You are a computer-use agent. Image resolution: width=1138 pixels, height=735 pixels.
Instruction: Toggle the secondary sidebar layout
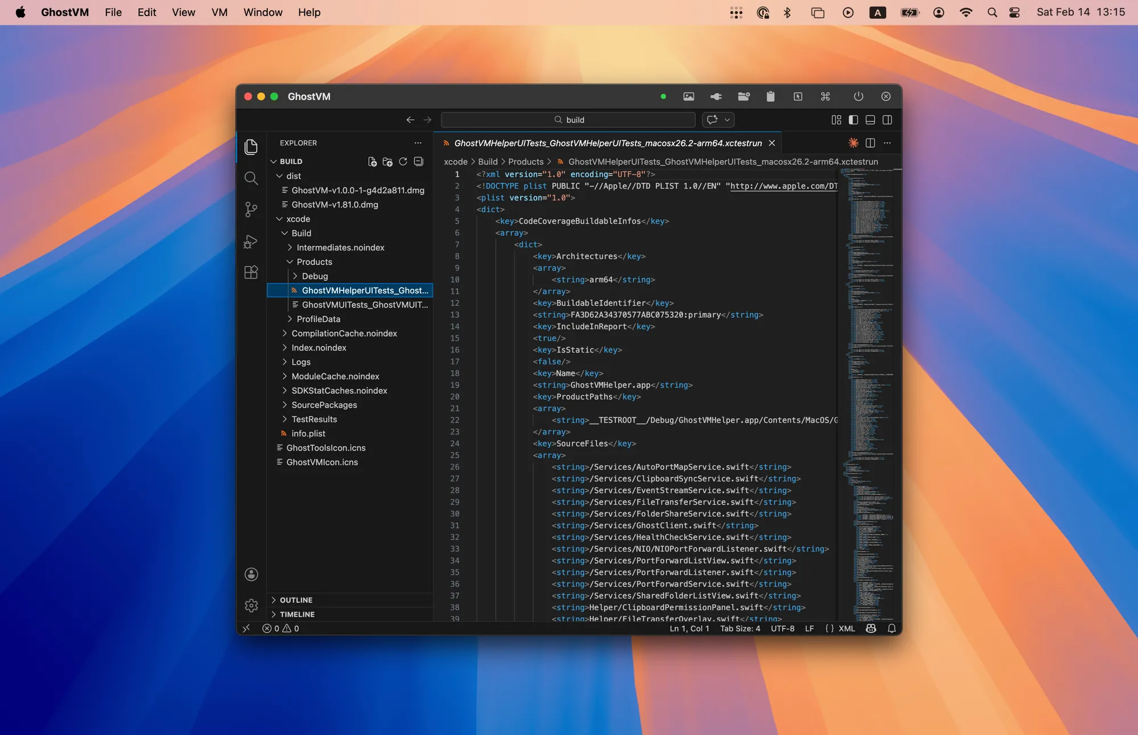click(887, 119)
